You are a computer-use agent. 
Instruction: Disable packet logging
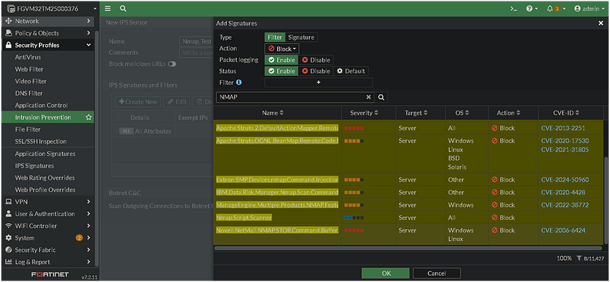pos(315,60)
